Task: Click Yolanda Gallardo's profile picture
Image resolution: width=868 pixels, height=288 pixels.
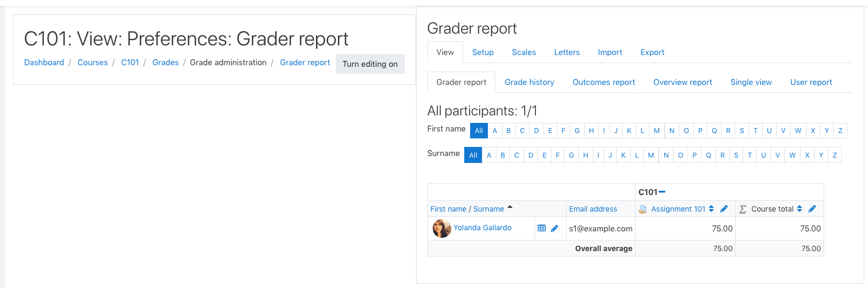Action: pos(442,228)
